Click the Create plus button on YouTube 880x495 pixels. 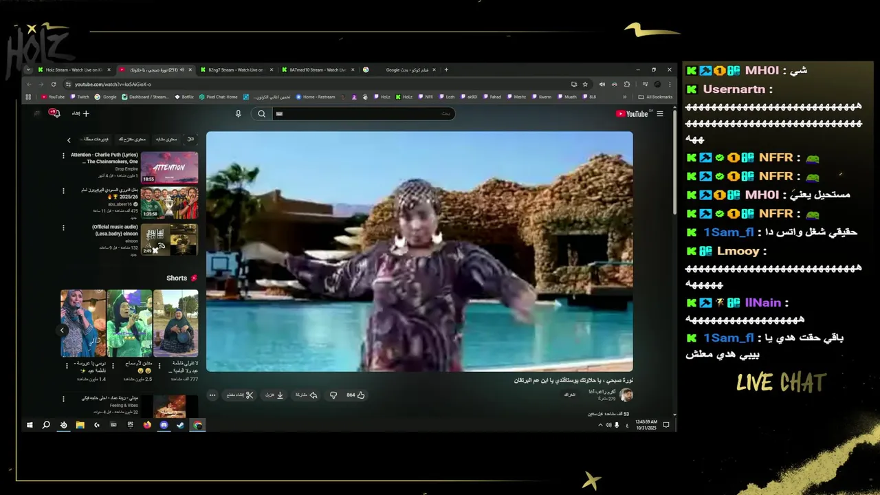(81, 113)
